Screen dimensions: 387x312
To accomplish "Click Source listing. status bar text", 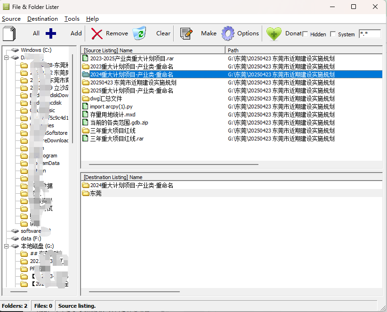I will (x=77, y=306).
